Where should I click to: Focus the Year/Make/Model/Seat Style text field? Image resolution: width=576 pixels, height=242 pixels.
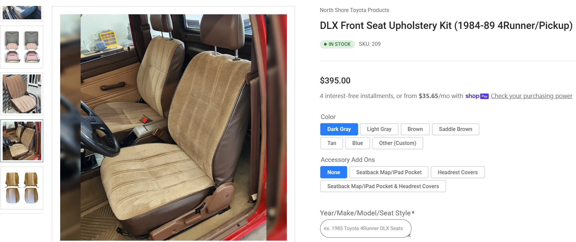point(366,228)
